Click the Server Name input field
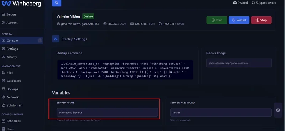Image resolution: width=285 pixels, height=131 pixels. coord(107,112)
